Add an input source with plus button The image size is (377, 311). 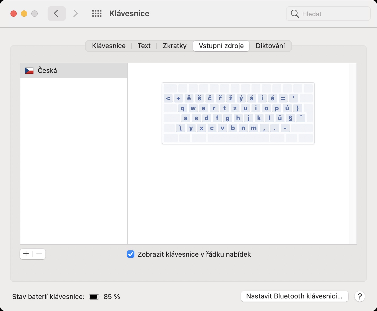click(26, 254)
